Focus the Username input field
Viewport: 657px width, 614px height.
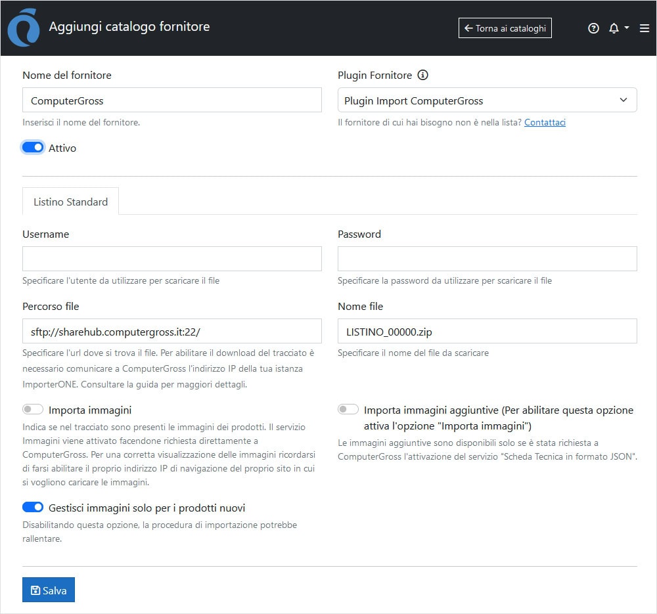[x=171, y=259]
